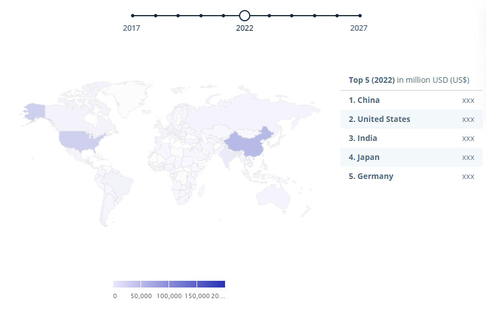Screen dimensions: 486x311
Task: Click the lightest legend color segment
Action: pos(127,284)
